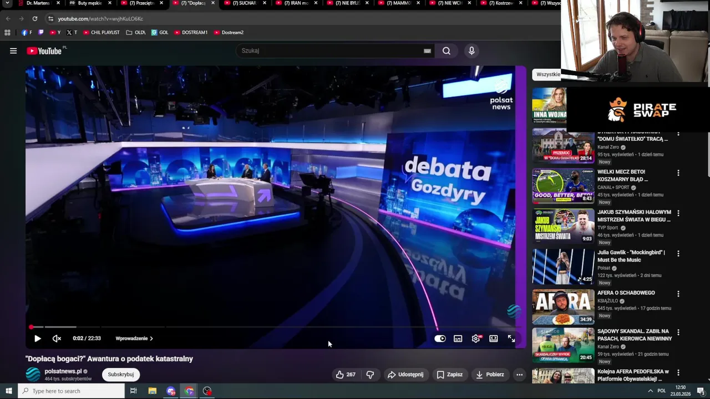The image size is (710, 399).
Task: Open Task View on the taskbar
Action: point(134,391)
